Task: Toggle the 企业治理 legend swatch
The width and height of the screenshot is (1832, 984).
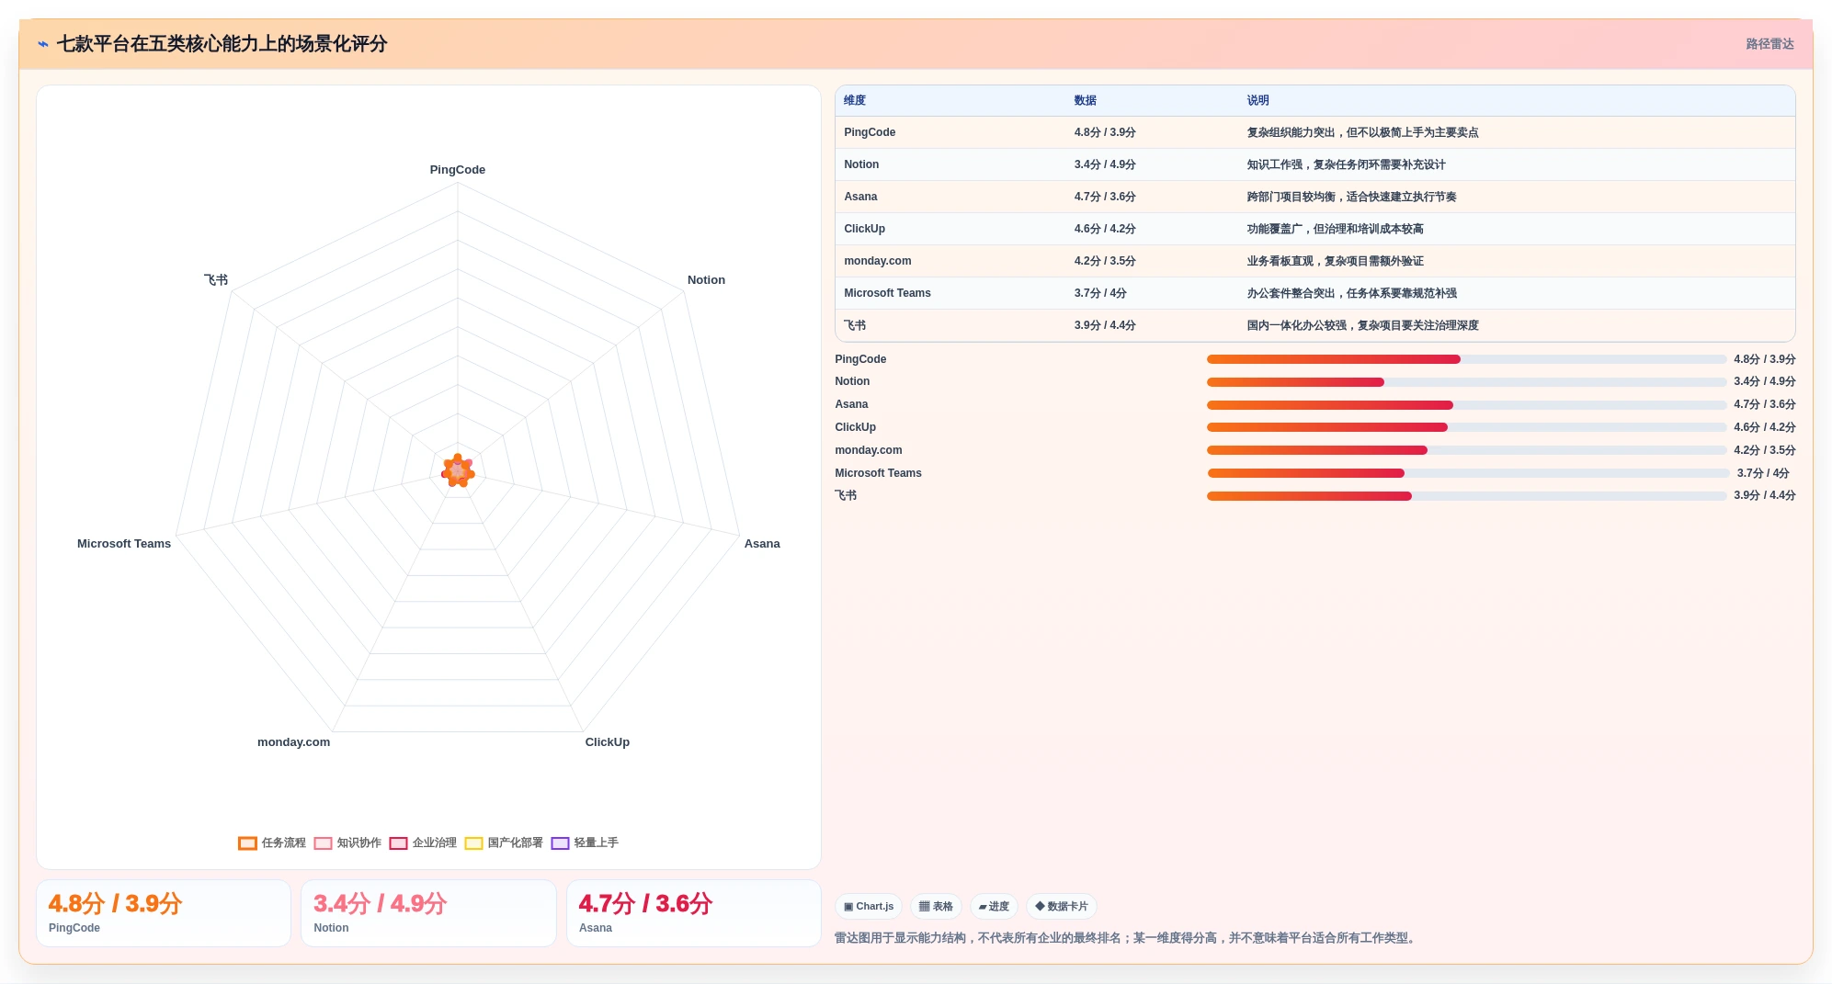Action: coord(398,843)
